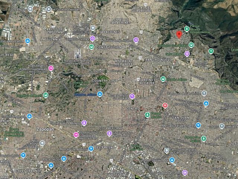Screen dimensions: 238x179
Task: Select the LA TUZANIA neighborhood label
Action: [51, 40]
